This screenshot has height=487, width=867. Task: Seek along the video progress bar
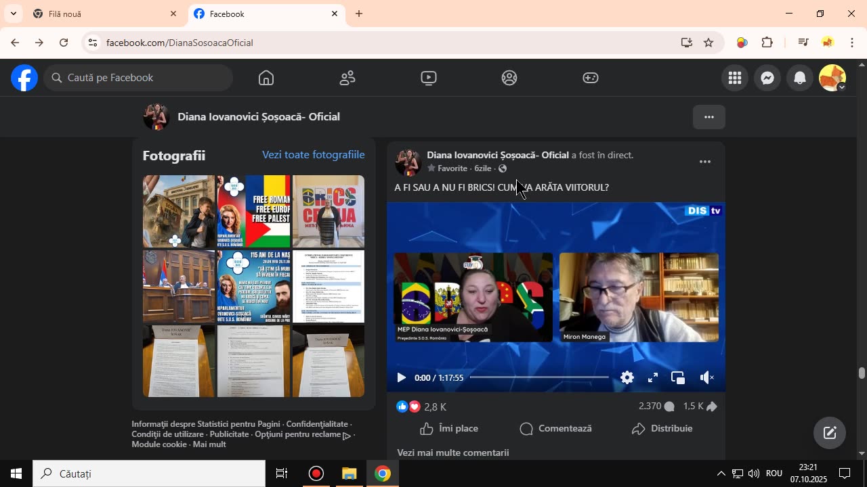[539, 377]
